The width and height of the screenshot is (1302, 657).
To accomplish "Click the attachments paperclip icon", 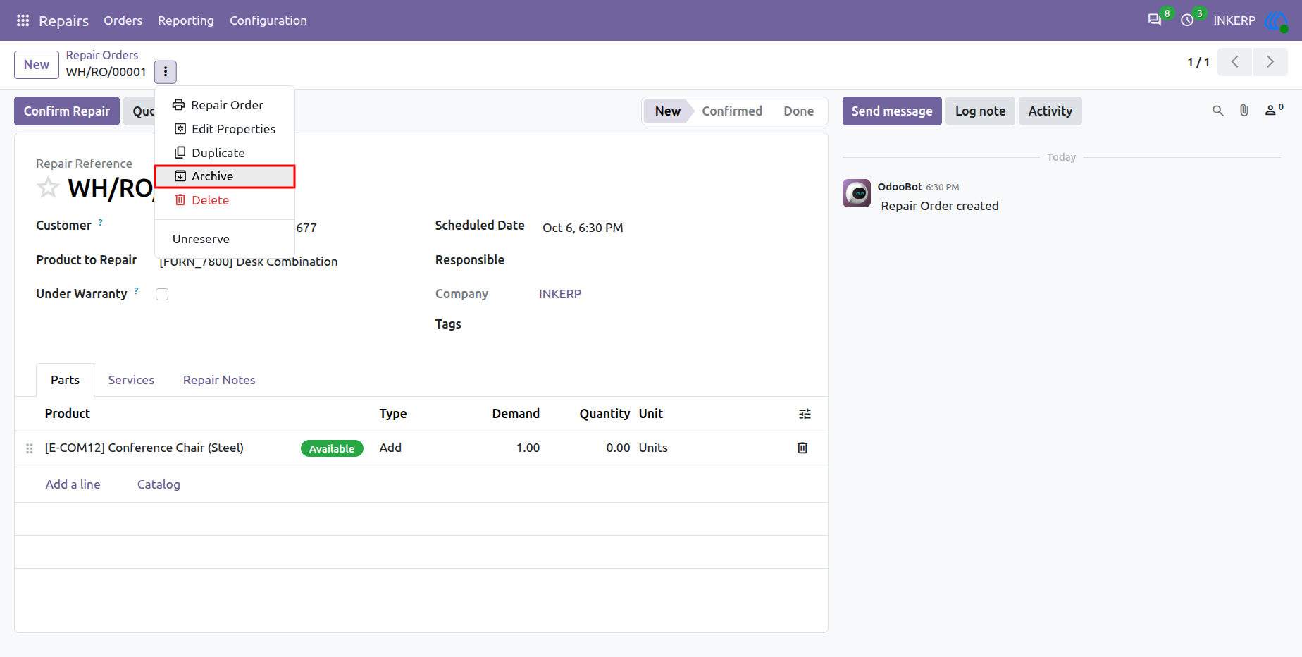I will [x=1244, y=111].
